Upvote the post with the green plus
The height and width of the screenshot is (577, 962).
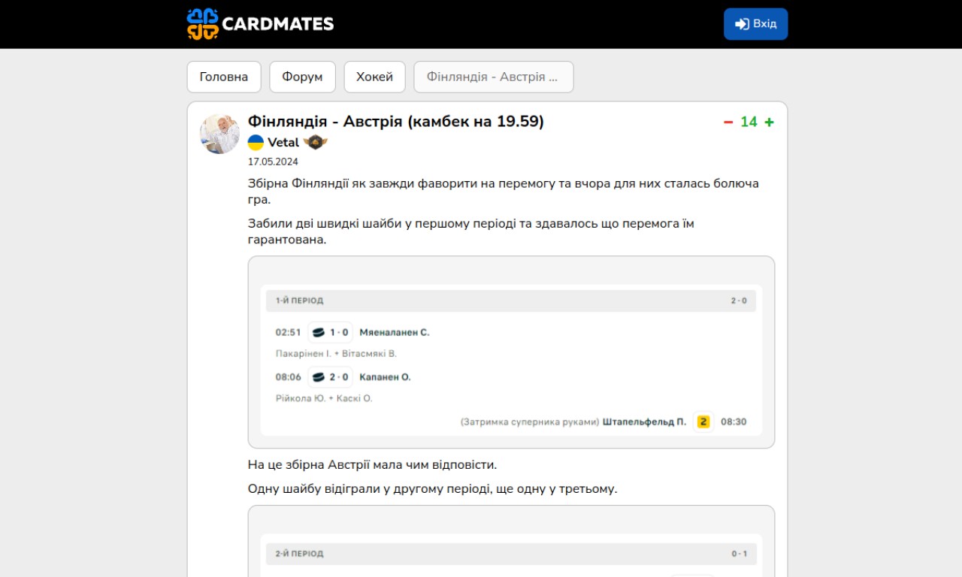tap(769, 122)
